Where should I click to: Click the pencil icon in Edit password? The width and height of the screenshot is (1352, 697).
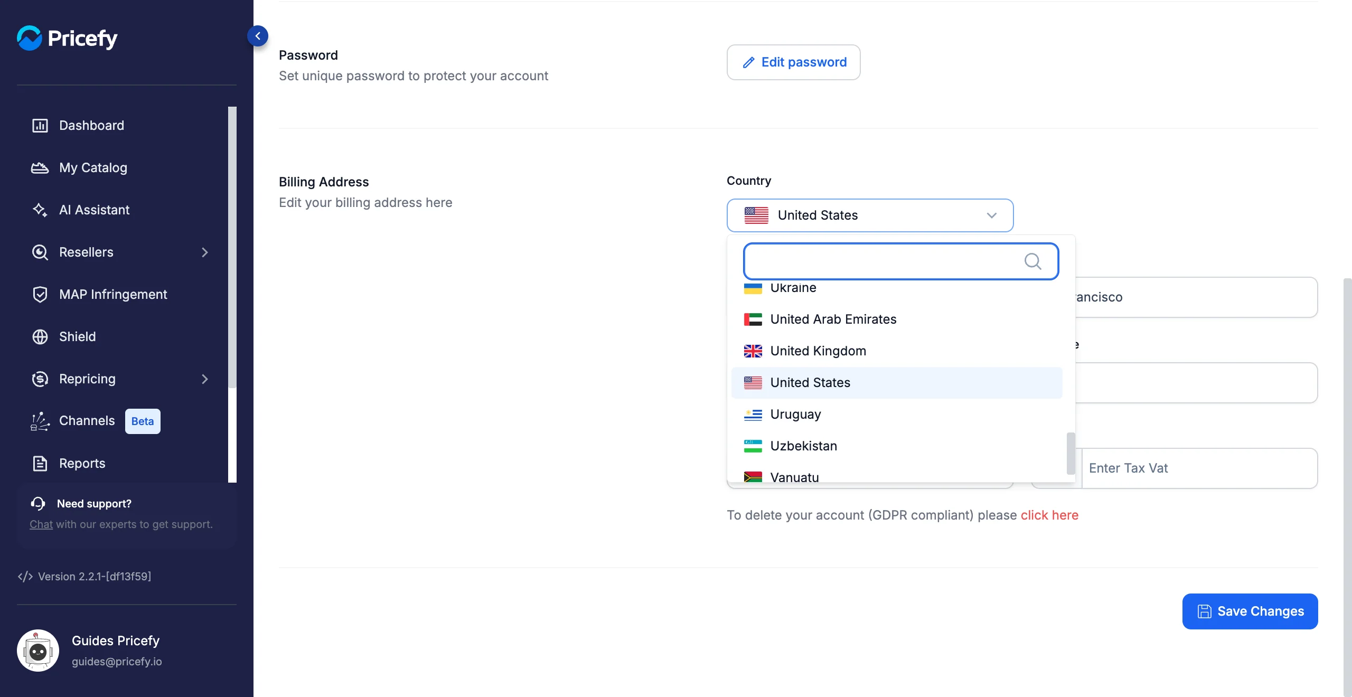coord(748,62)
